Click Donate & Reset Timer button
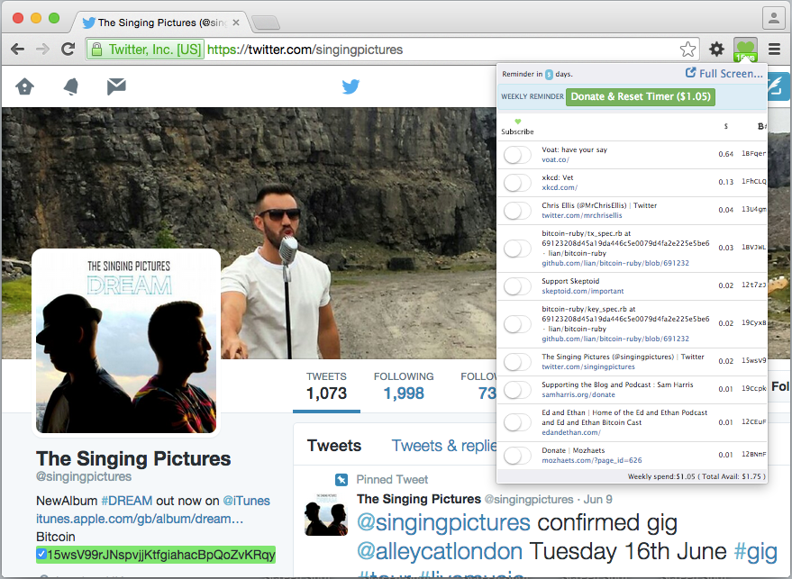792x579 pixels. tap(641, 96)
